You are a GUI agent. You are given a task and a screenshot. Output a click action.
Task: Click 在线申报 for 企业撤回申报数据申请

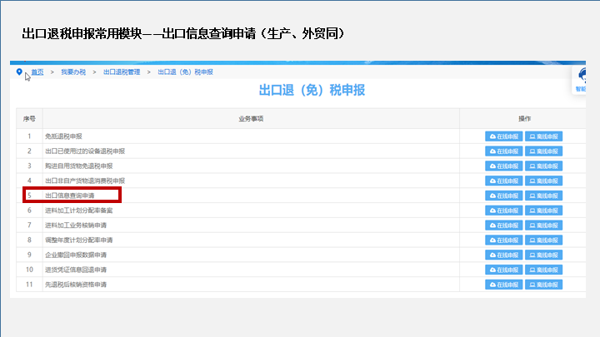[x=503, y=255]
